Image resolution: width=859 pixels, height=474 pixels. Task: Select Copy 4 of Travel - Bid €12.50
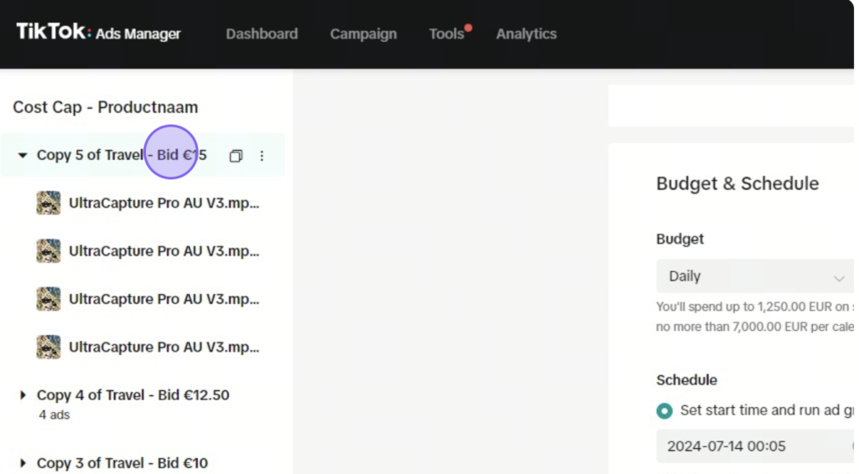[133, 394]
